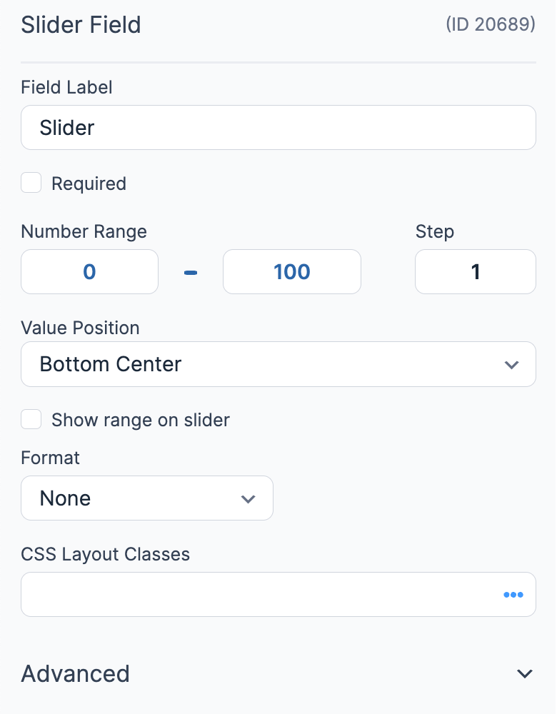
Task: Click the Value Position dropdown arrow
Action: [511, 365]
